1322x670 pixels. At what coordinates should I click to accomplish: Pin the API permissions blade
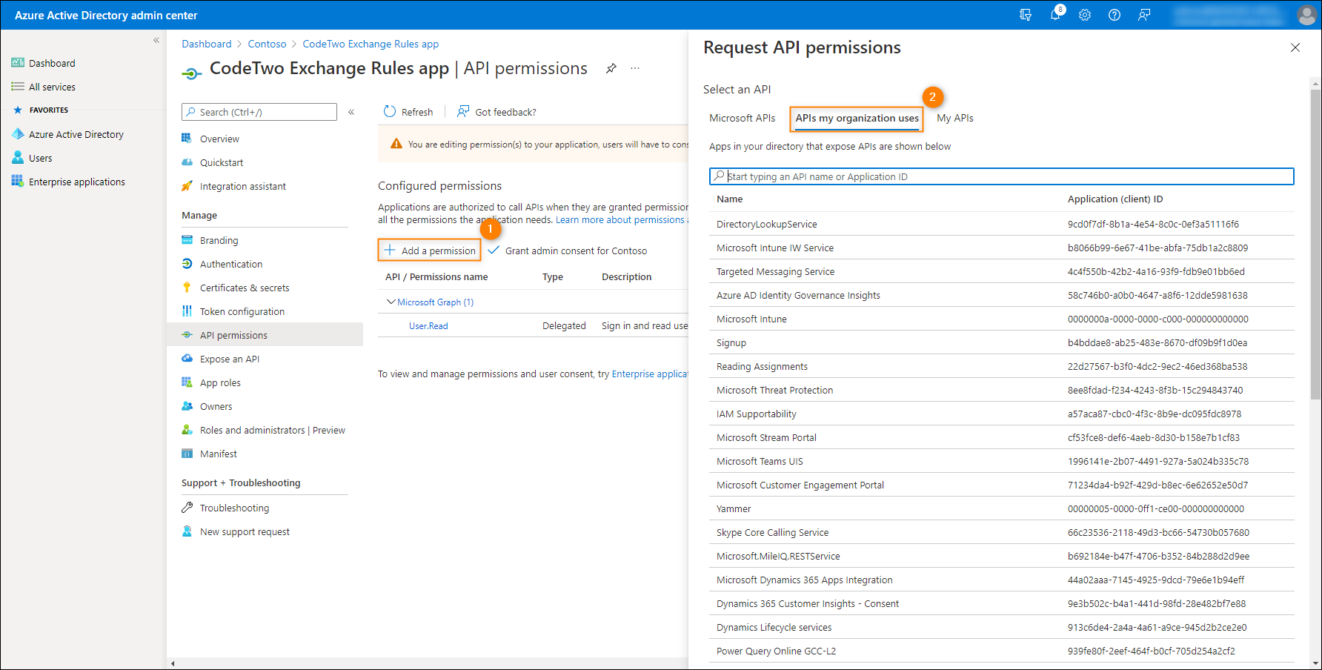611,68
